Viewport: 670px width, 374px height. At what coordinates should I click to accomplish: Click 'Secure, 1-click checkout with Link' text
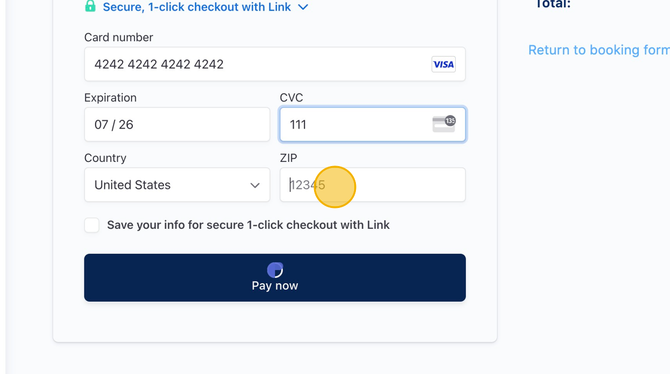pyautogui.click(x=197, y=7)
